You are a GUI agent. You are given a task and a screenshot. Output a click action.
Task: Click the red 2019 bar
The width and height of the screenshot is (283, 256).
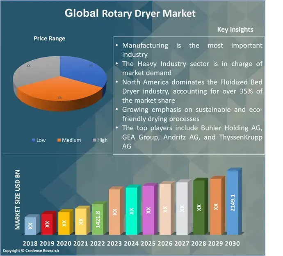click(x=47, y=224)
